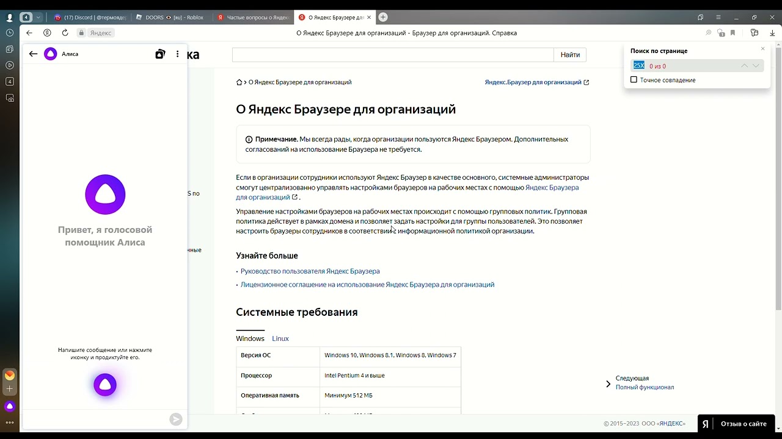Click the Alice logo in panel header
Image resolution: width=782 pixels, height=439 pixels.
tap(51, 54)
